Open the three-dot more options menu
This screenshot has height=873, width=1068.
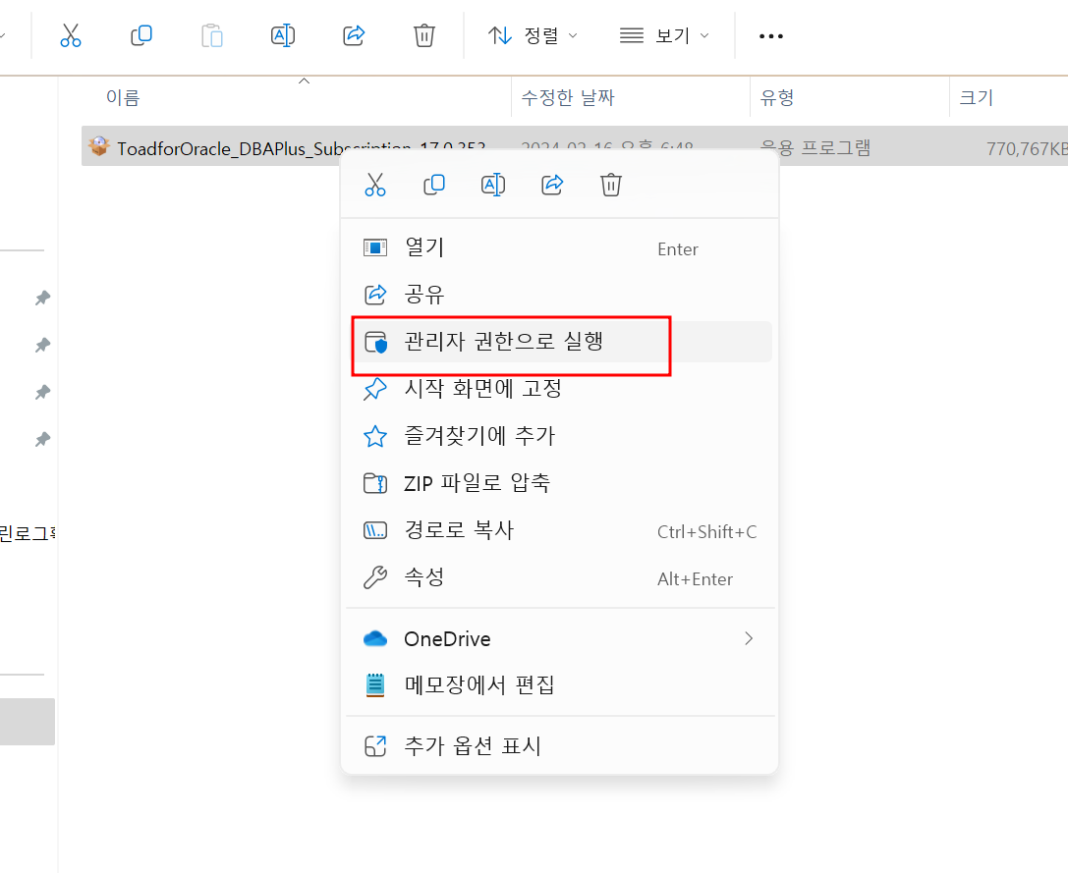(771, 36)
